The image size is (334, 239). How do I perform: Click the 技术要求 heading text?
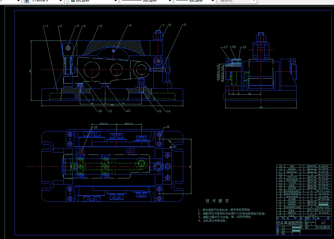point(217,201)
